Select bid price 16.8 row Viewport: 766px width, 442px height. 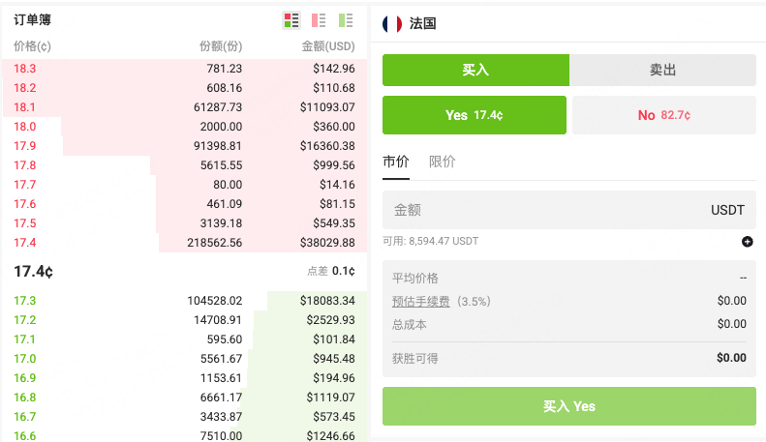click(185, 398)
